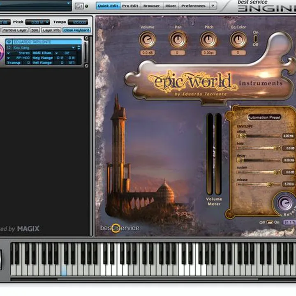Toggle the reverb Off/On switch

(269, 222)
